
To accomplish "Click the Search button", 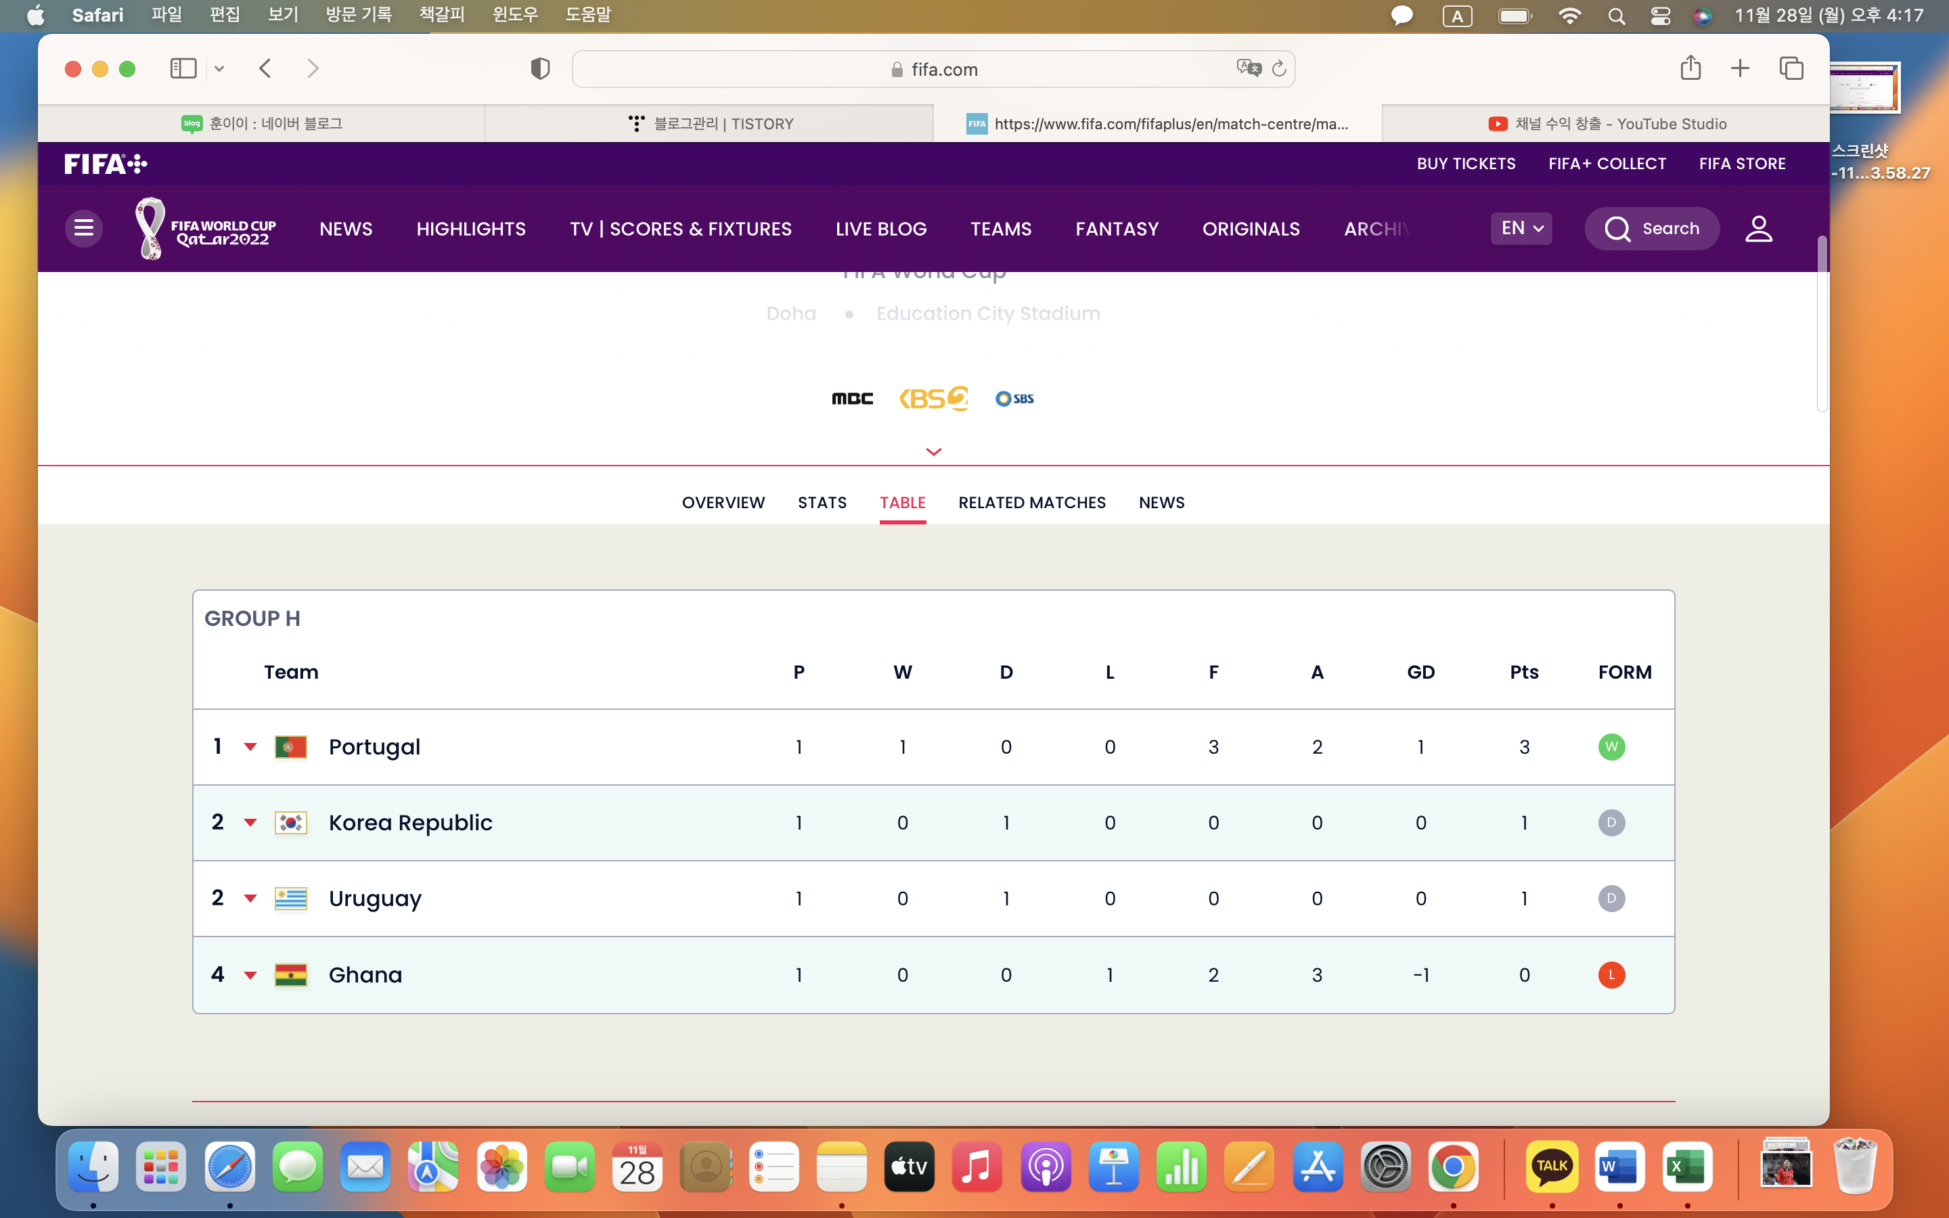I will [x=1652, y=229].
